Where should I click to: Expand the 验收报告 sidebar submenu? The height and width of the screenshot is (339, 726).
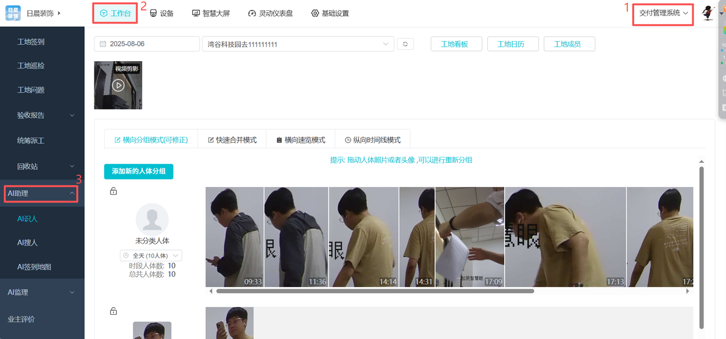[42, 115]
